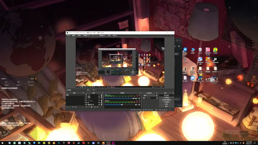Toggle visibility eye of the text source

[x=99, y=95]
